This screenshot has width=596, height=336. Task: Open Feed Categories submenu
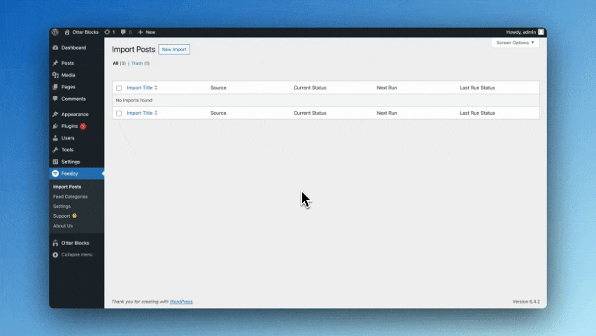[x=71, y=197]
